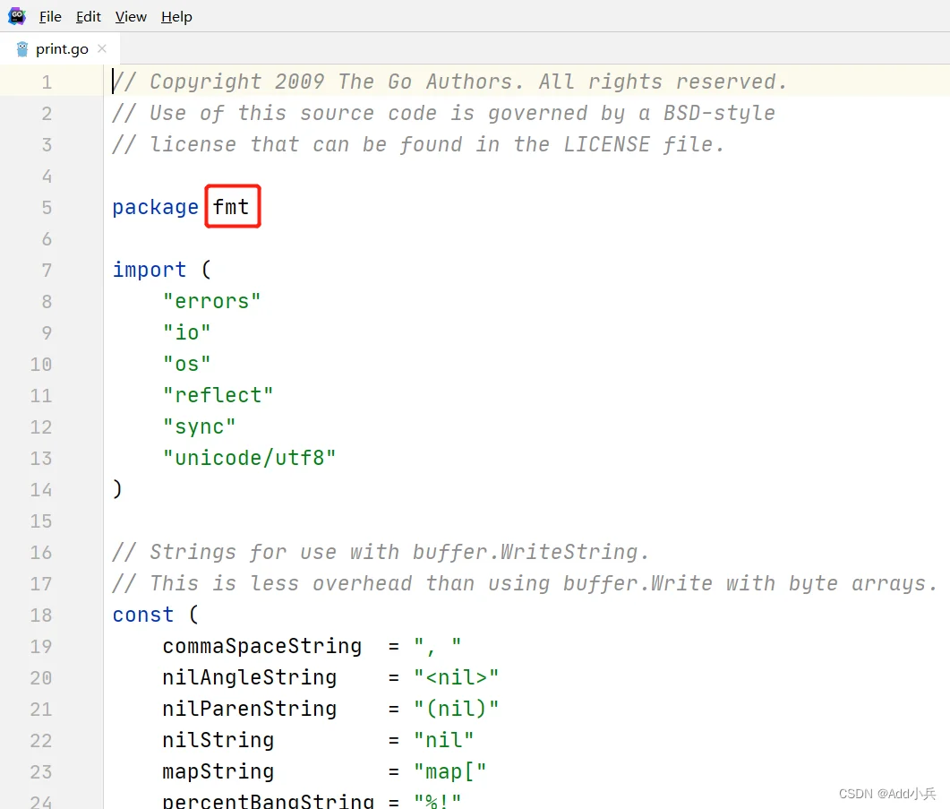Click the 'import' keyword

click(150, 270)
